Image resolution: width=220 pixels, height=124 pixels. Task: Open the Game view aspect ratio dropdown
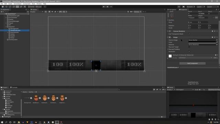click(x=185, y=90)
